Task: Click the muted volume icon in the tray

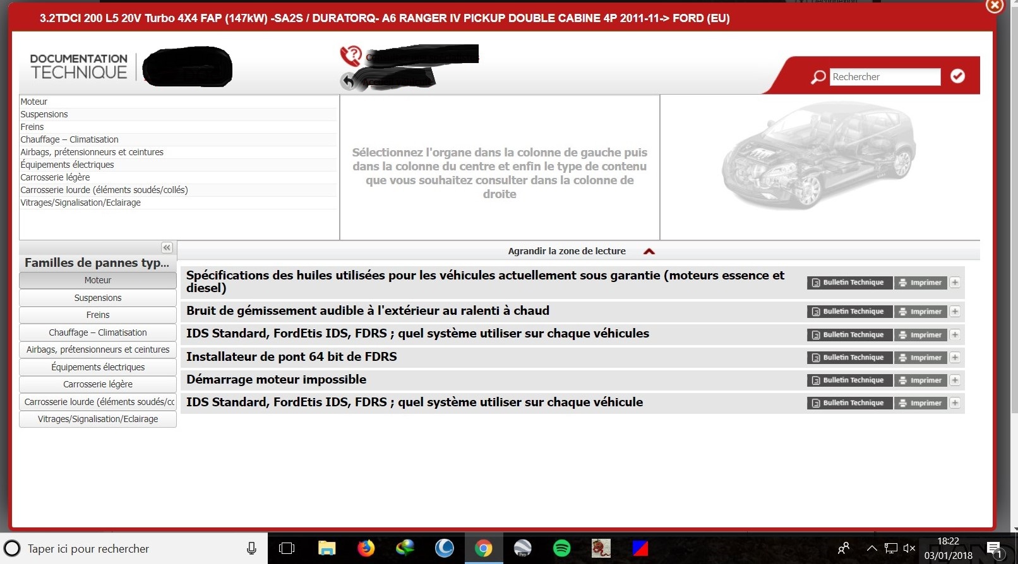Action: (x=909, y=548)
